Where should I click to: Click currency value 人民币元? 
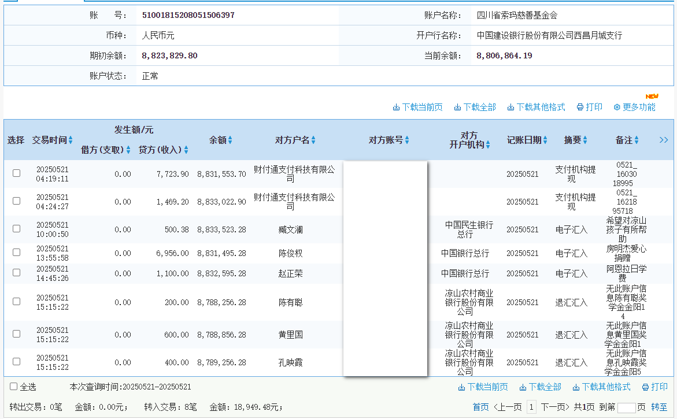pos(158,35)
